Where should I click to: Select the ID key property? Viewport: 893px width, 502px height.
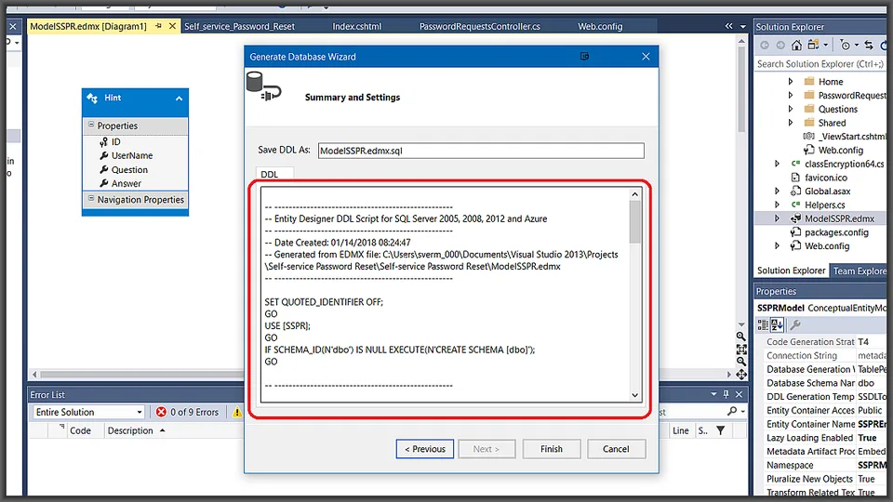[115, 141]
